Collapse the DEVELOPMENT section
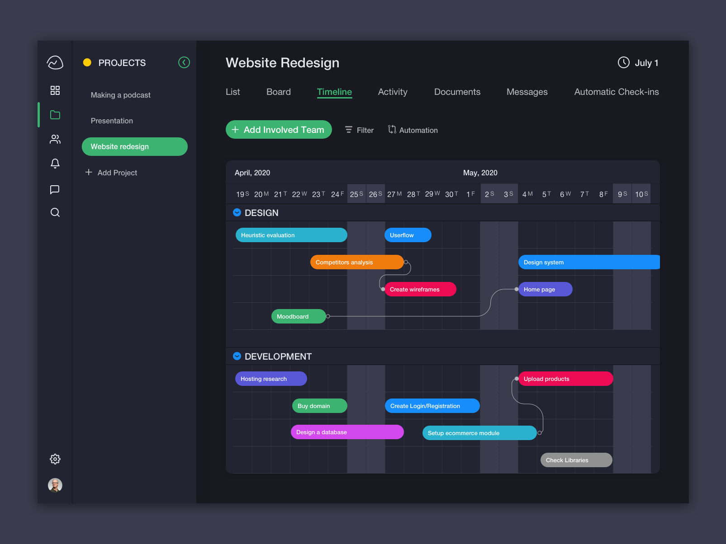The height and width of the screenshot is (544, 726). (x=237, y=356)
